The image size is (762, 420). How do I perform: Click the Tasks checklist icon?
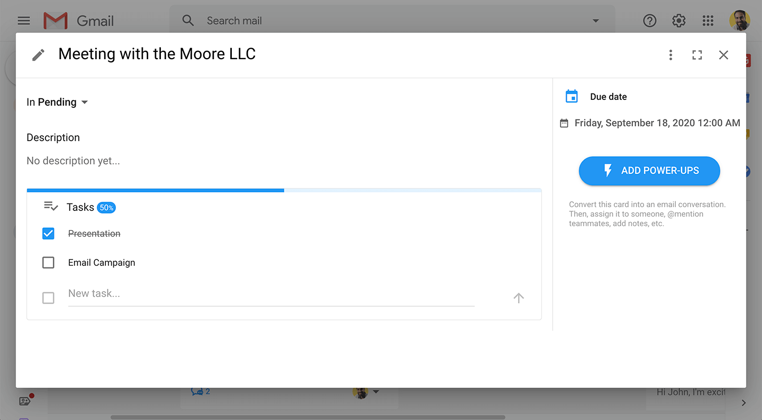click(x=51, y=207)
